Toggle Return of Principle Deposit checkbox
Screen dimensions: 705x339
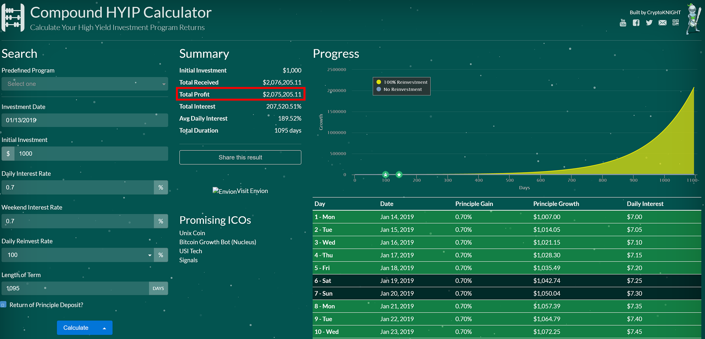click(3, 305)
